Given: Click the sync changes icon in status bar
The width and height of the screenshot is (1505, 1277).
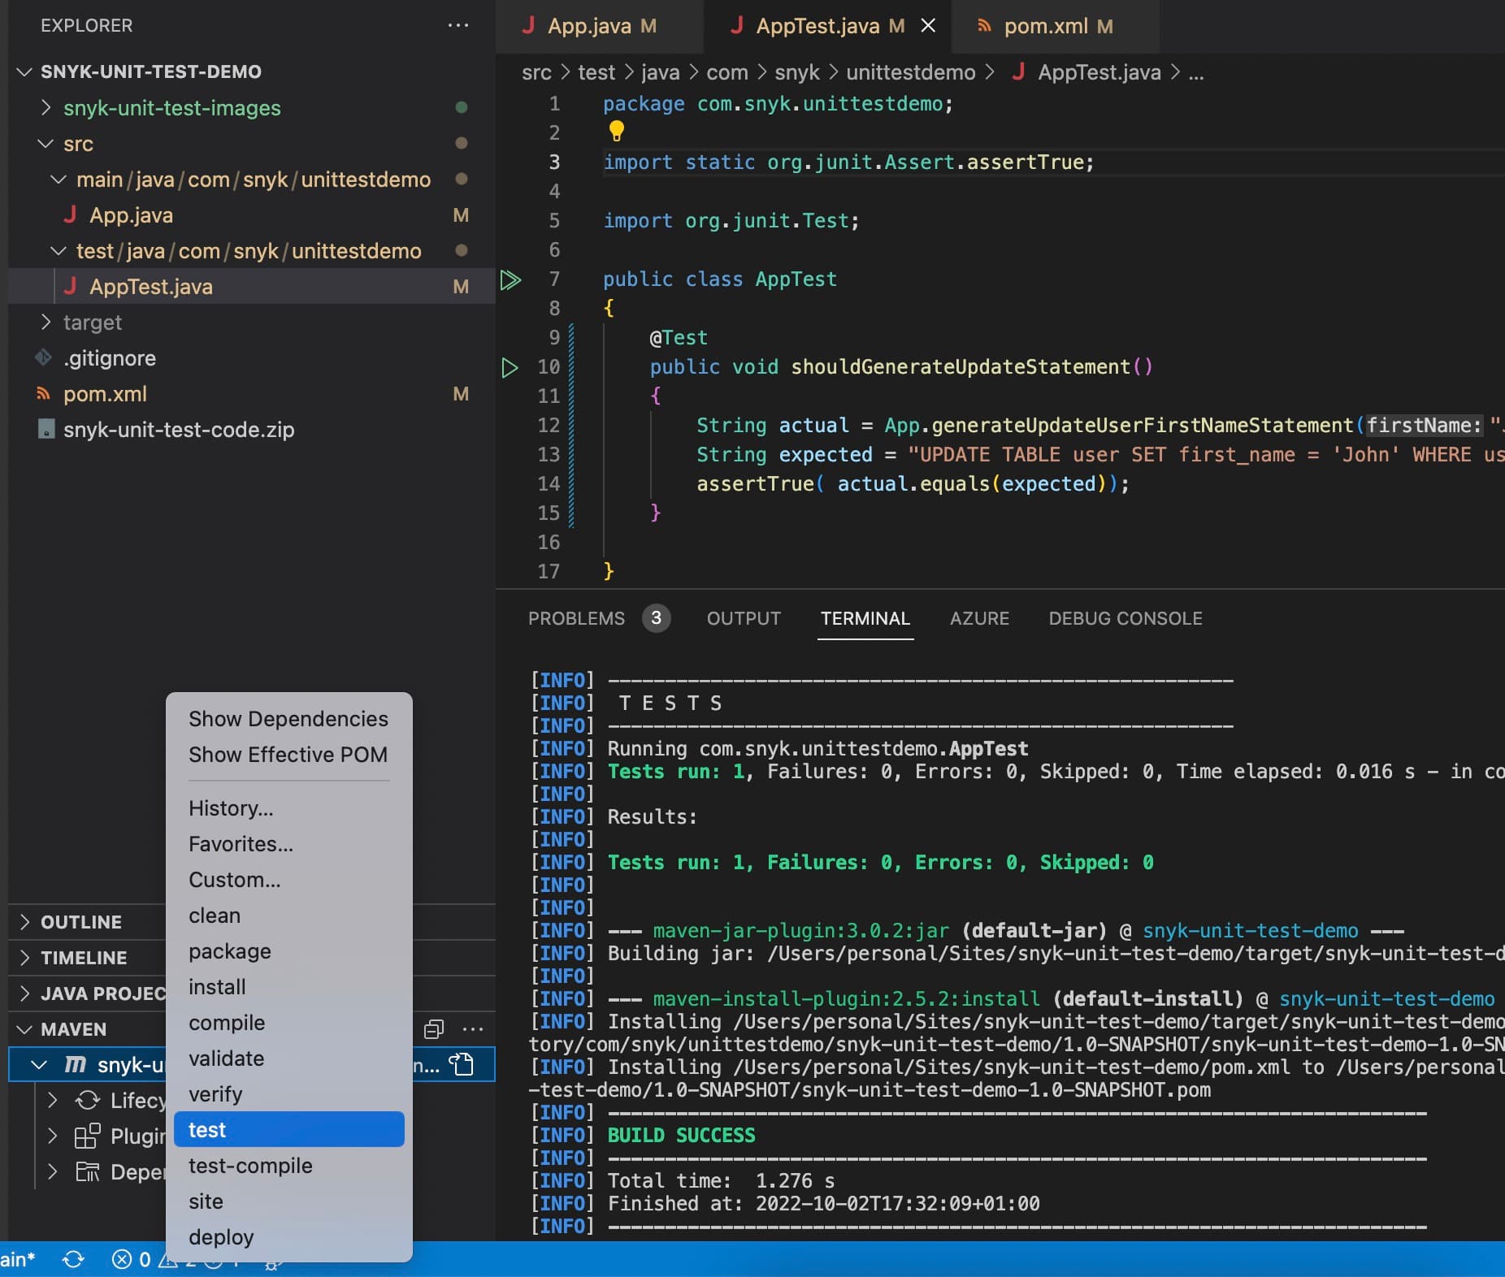Looking at the screenshot, I should coord(75,1260).
